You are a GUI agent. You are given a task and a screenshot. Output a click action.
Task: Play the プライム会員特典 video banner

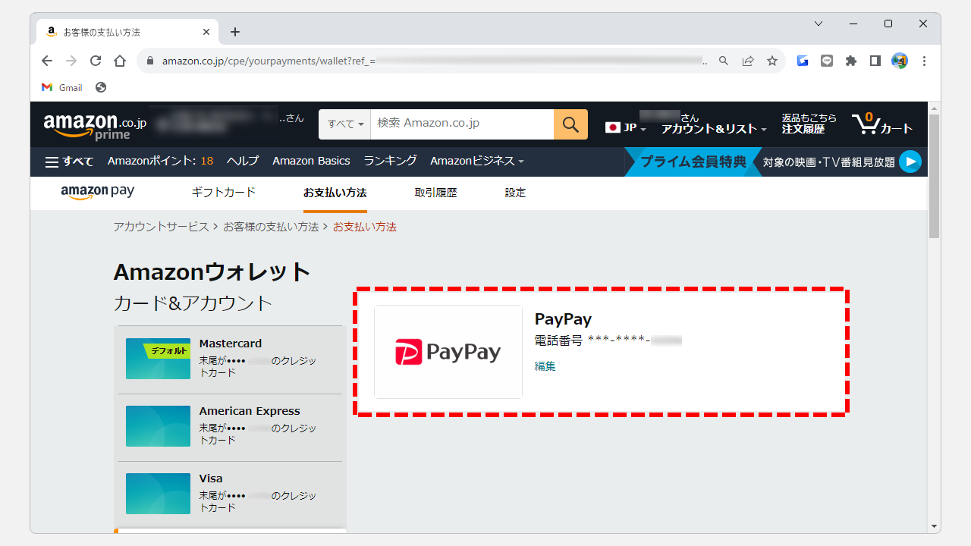(910, 161)
